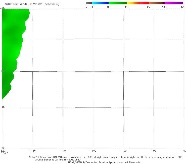Click the longitude label '-115'

click(x=32, y=151)
